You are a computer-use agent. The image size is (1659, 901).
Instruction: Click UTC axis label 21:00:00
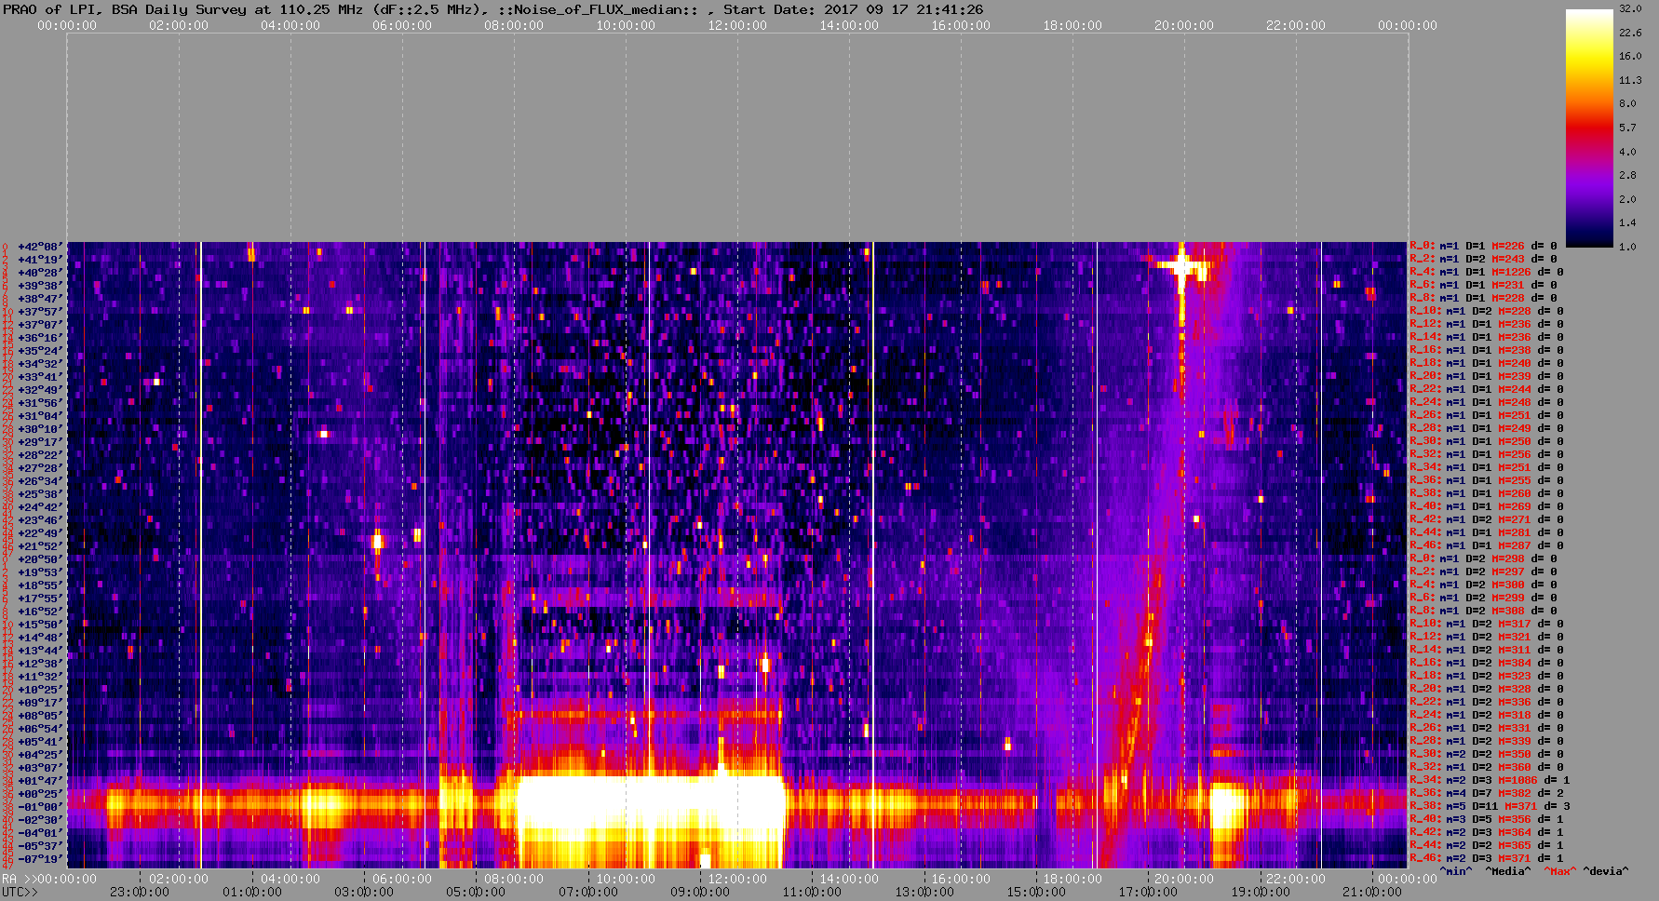(x=1372, y=892)
